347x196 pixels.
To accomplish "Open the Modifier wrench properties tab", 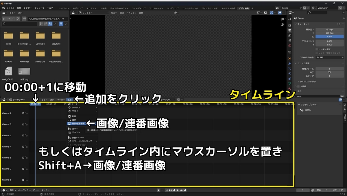I will click(x=290, y=63).
